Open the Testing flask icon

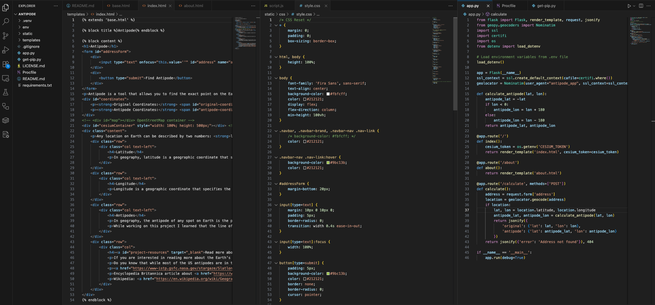pyautogui.click(x=6, y=92)
